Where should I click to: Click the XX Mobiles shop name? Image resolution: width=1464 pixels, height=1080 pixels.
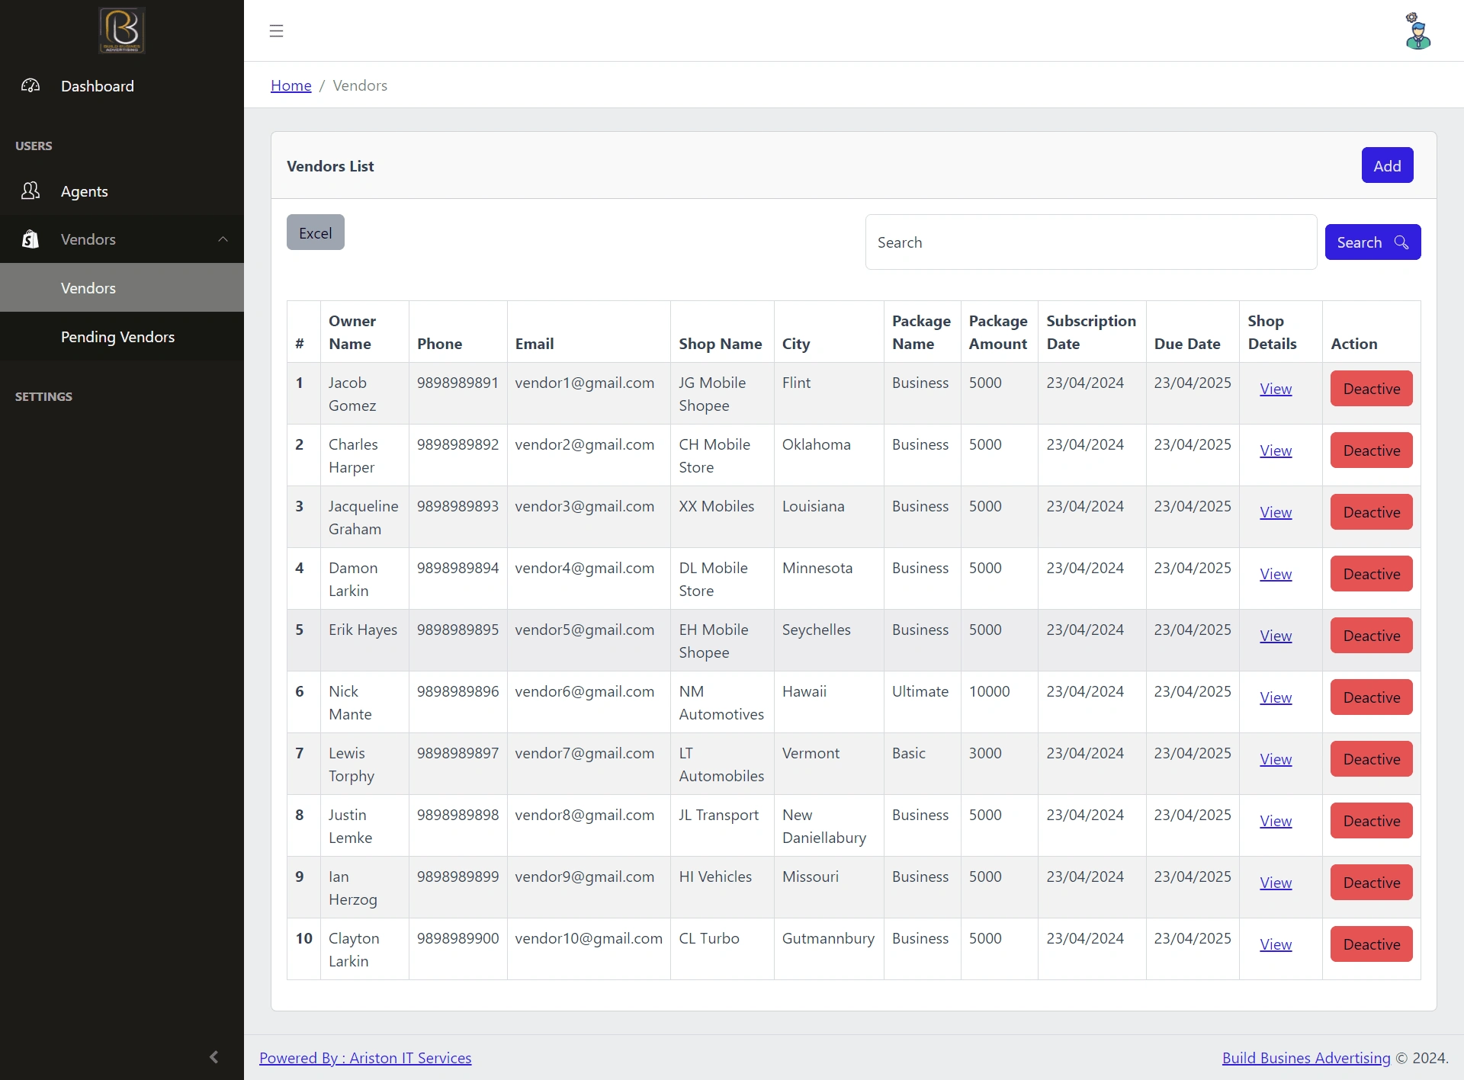click(716, 506)
